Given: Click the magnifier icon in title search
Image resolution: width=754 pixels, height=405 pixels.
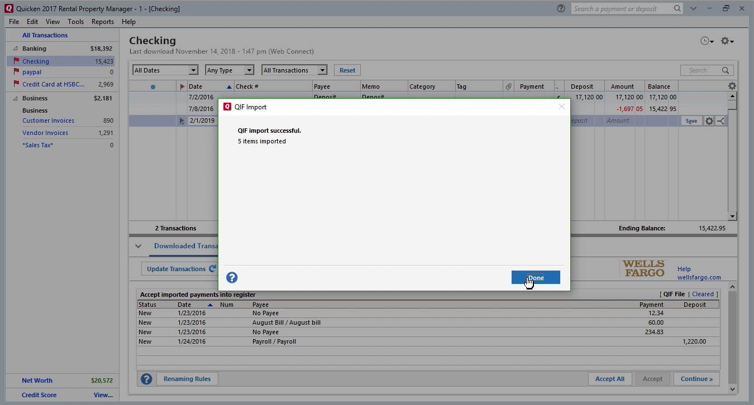Looking at the screenshot, I should tap(677, 8).
